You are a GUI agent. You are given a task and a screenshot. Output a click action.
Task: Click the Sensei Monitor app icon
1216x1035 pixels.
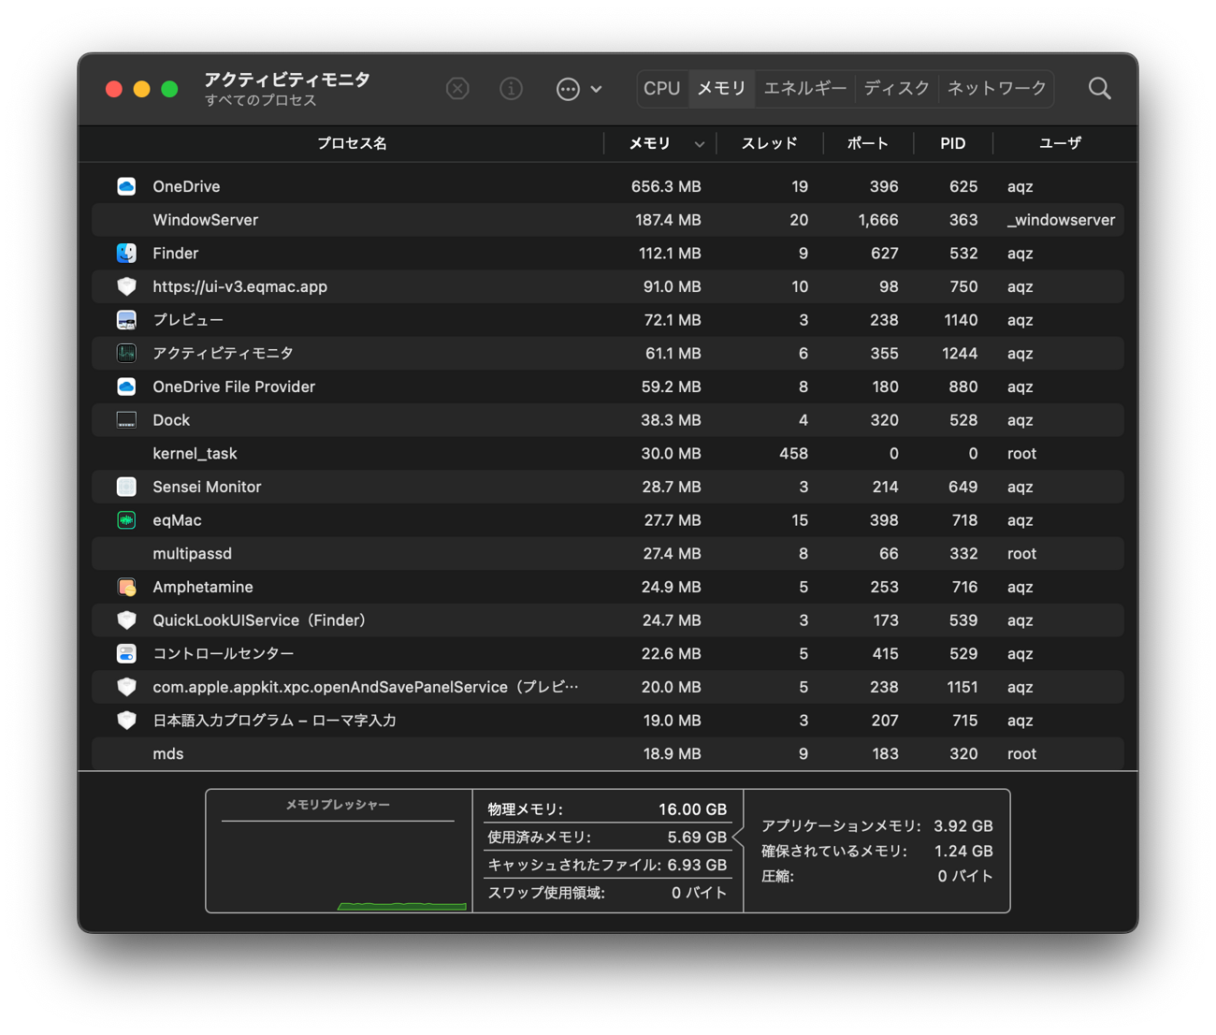126,487
